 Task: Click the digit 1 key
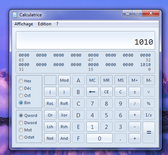coord(92,127)
